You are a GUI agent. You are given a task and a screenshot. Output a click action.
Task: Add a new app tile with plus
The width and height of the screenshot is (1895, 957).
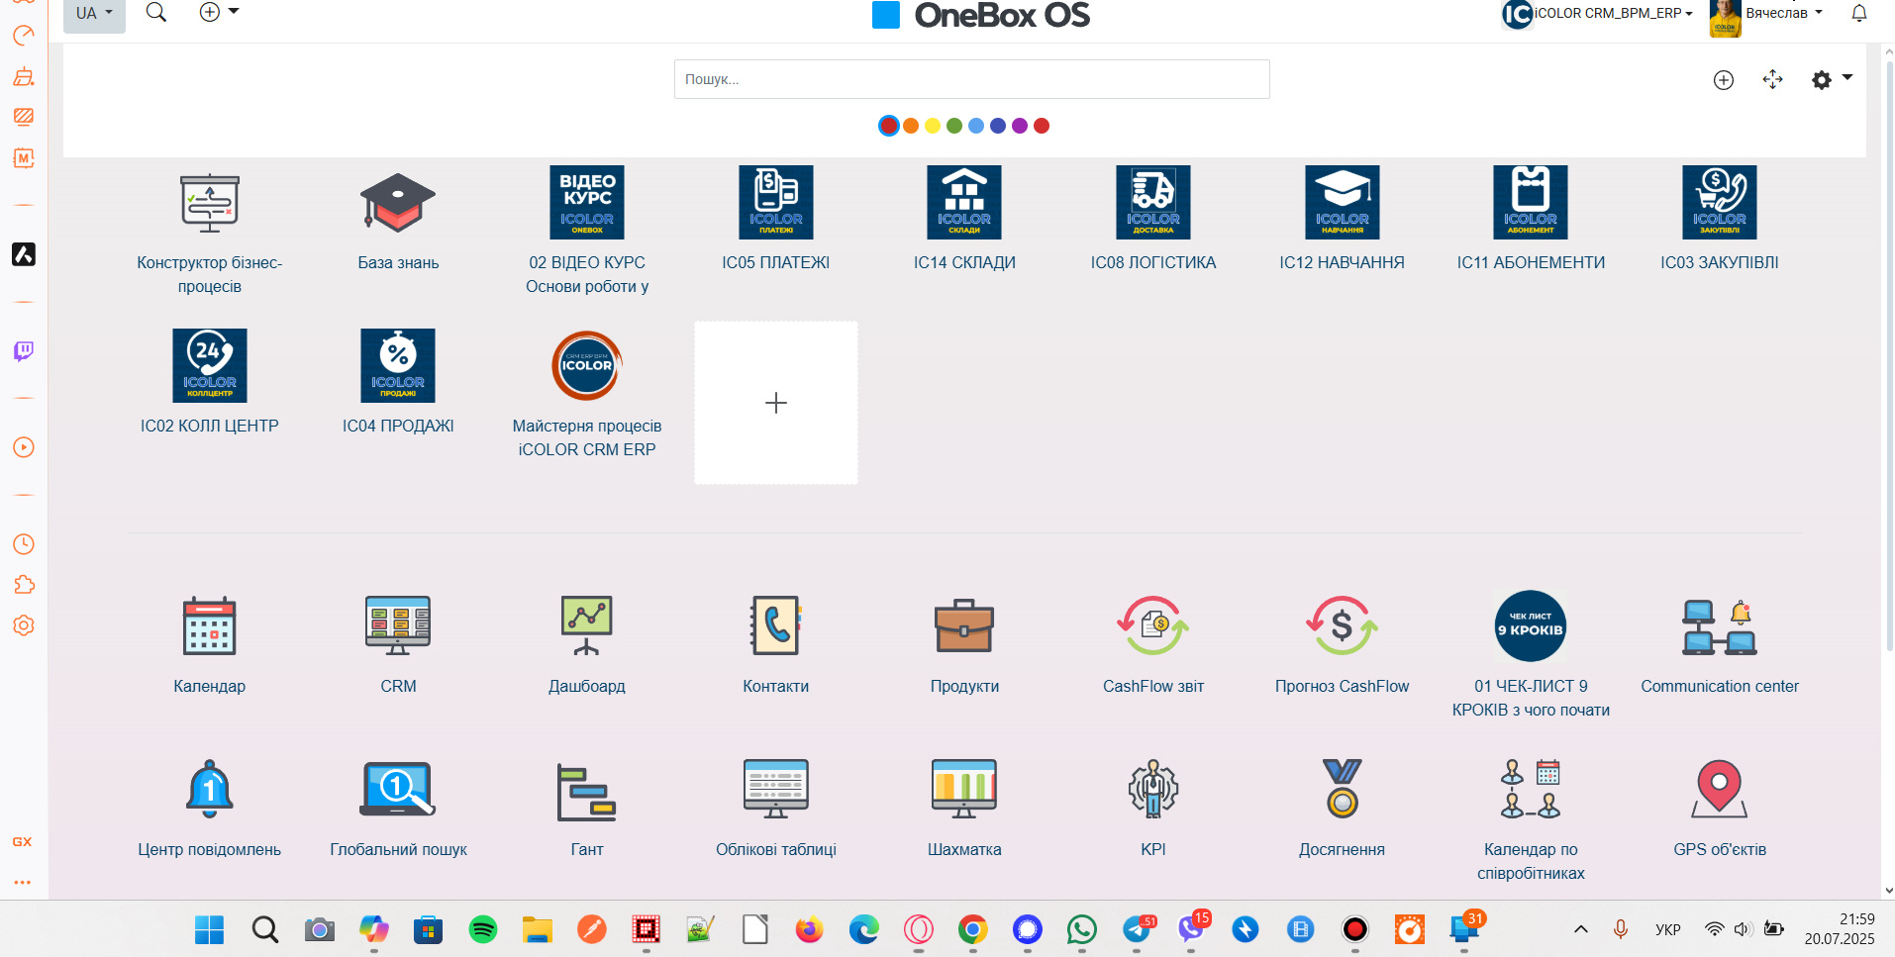coord(776,403)
